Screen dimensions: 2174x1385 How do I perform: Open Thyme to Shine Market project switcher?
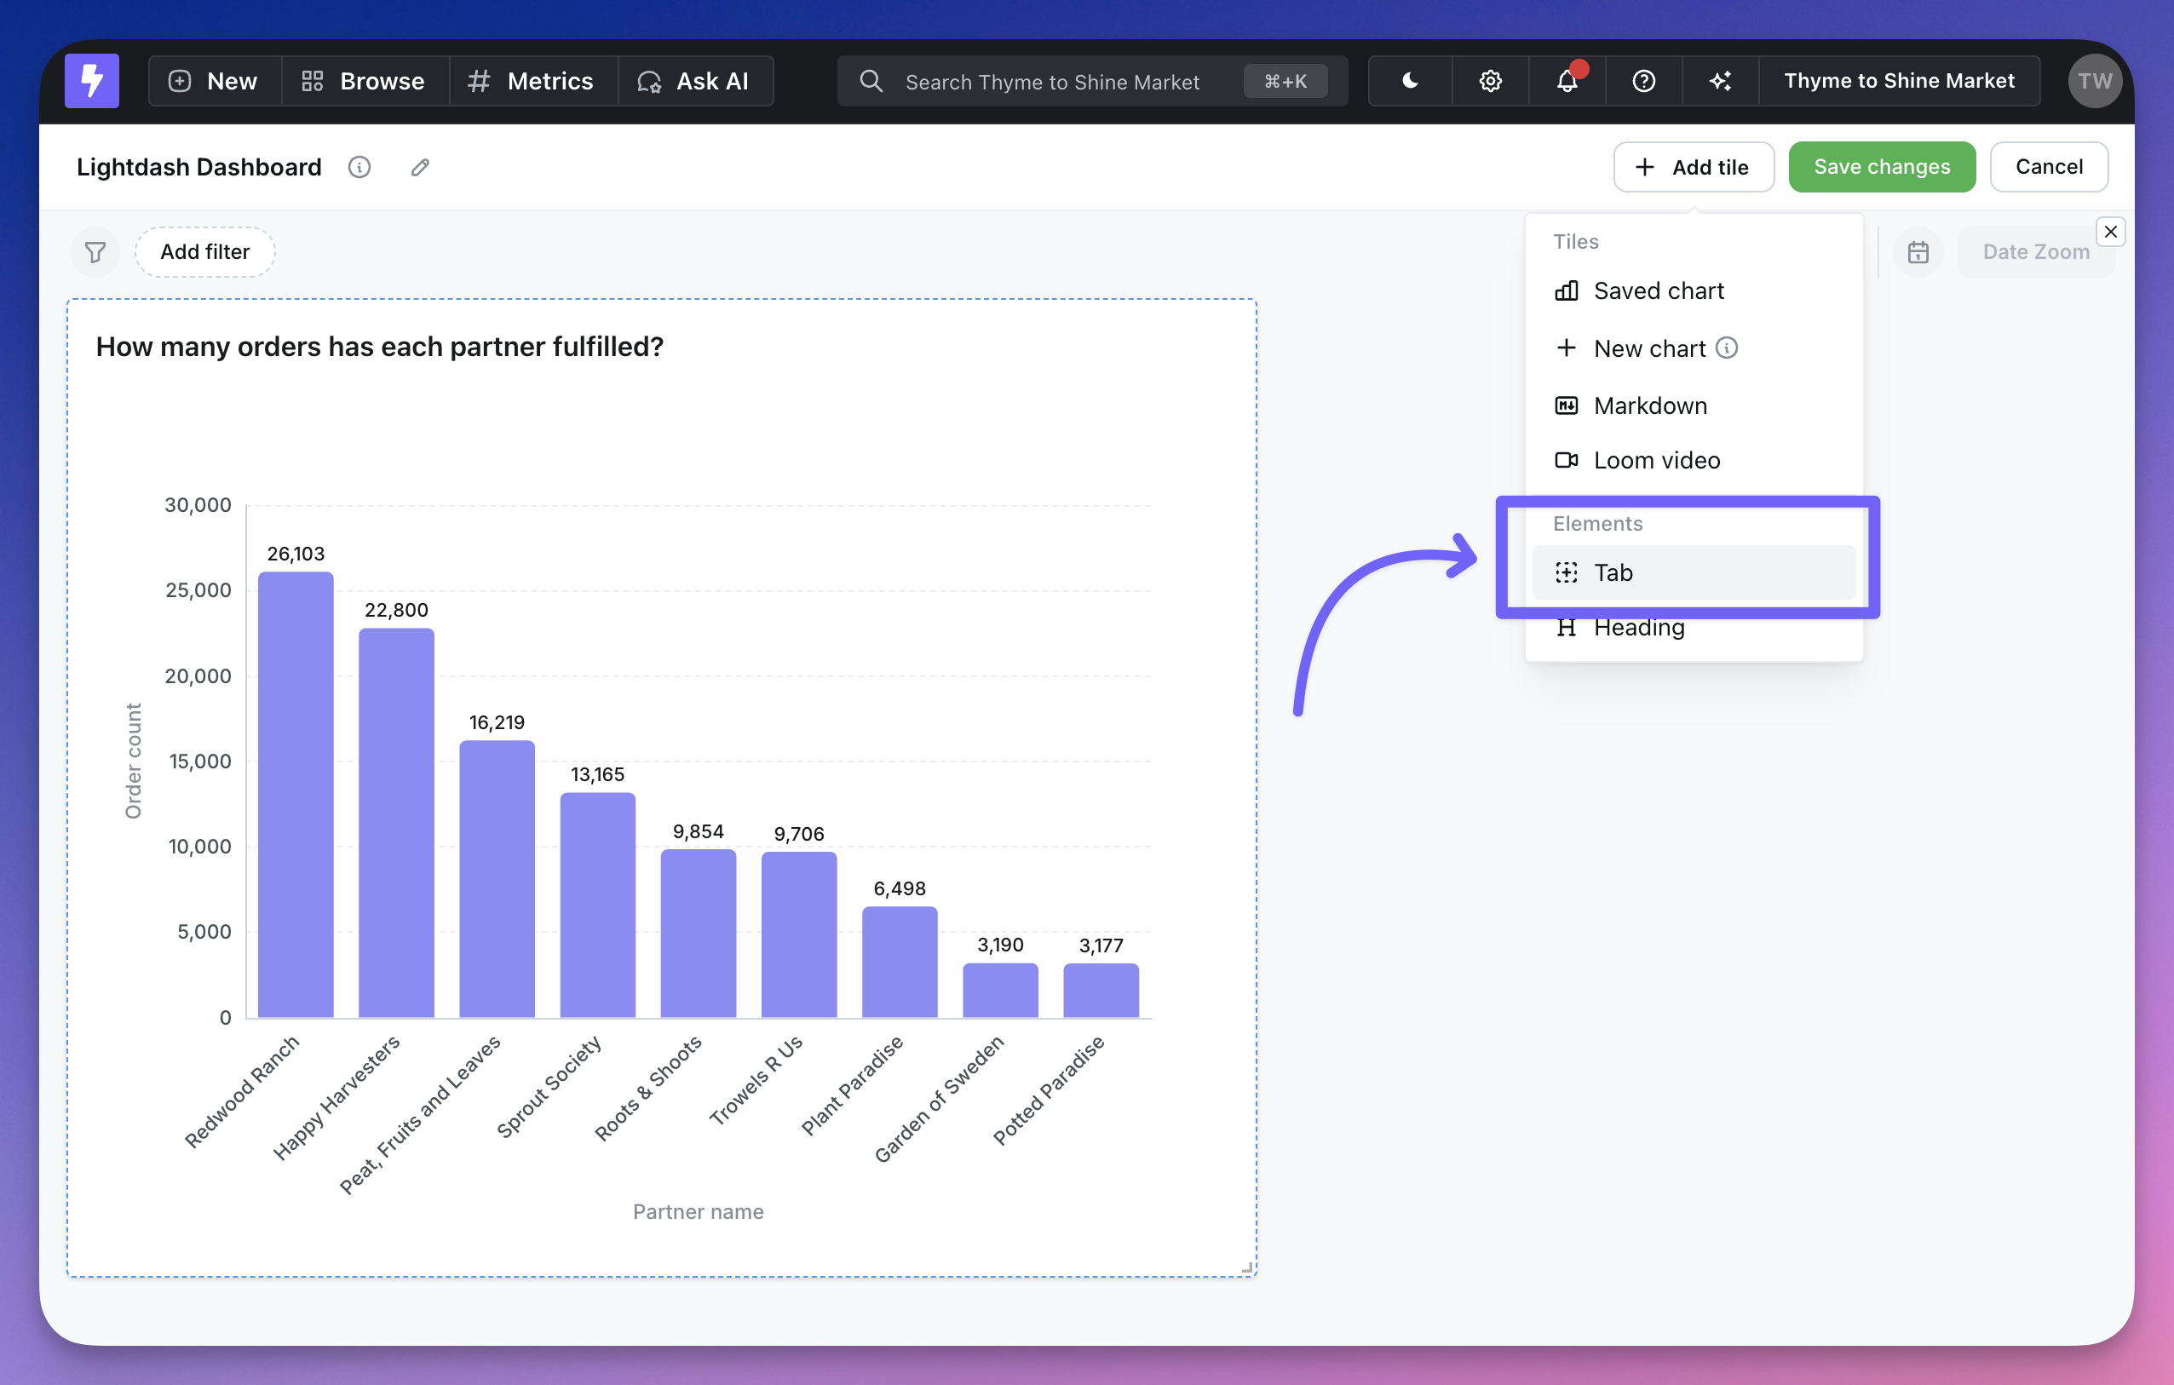(1899, 81)
